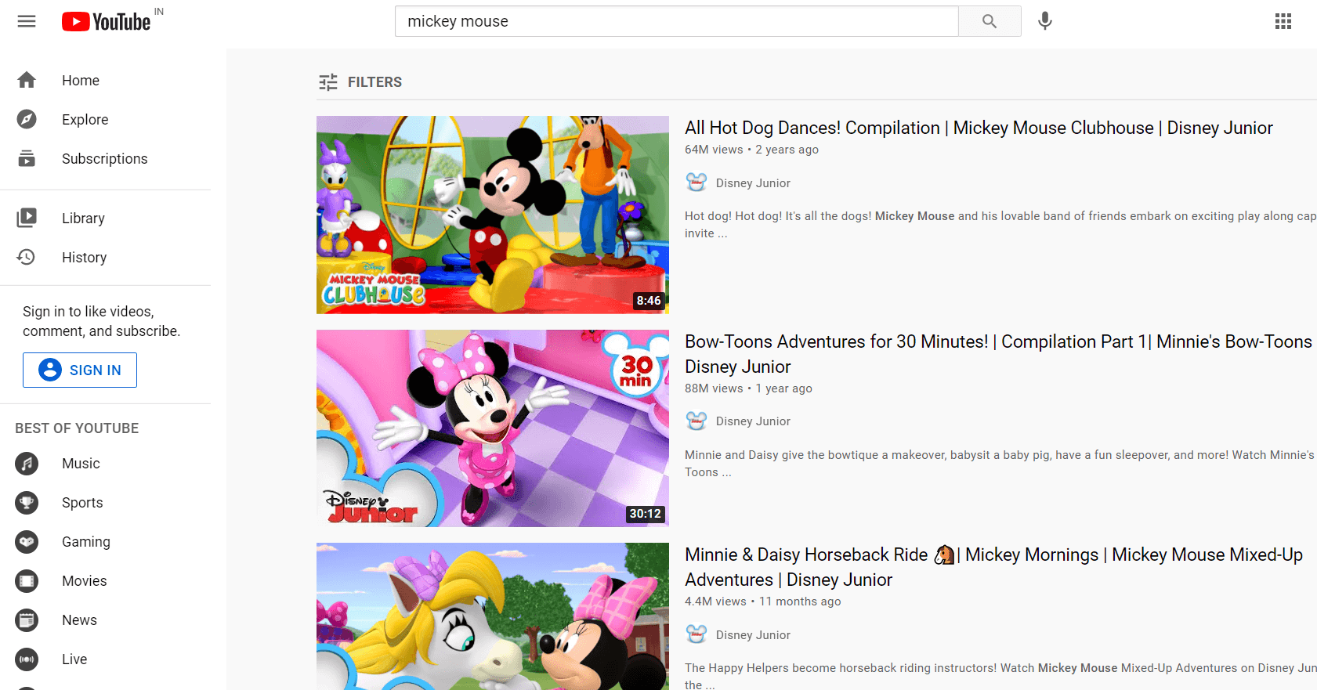Click the Gaming icon
The width and height of the screenshot is (1317, 690).
tap(27, 542)
